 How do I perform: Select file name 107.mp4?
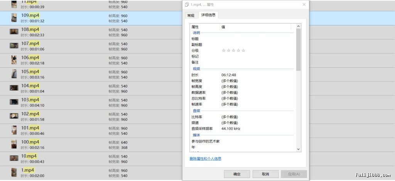coord(30,44)
